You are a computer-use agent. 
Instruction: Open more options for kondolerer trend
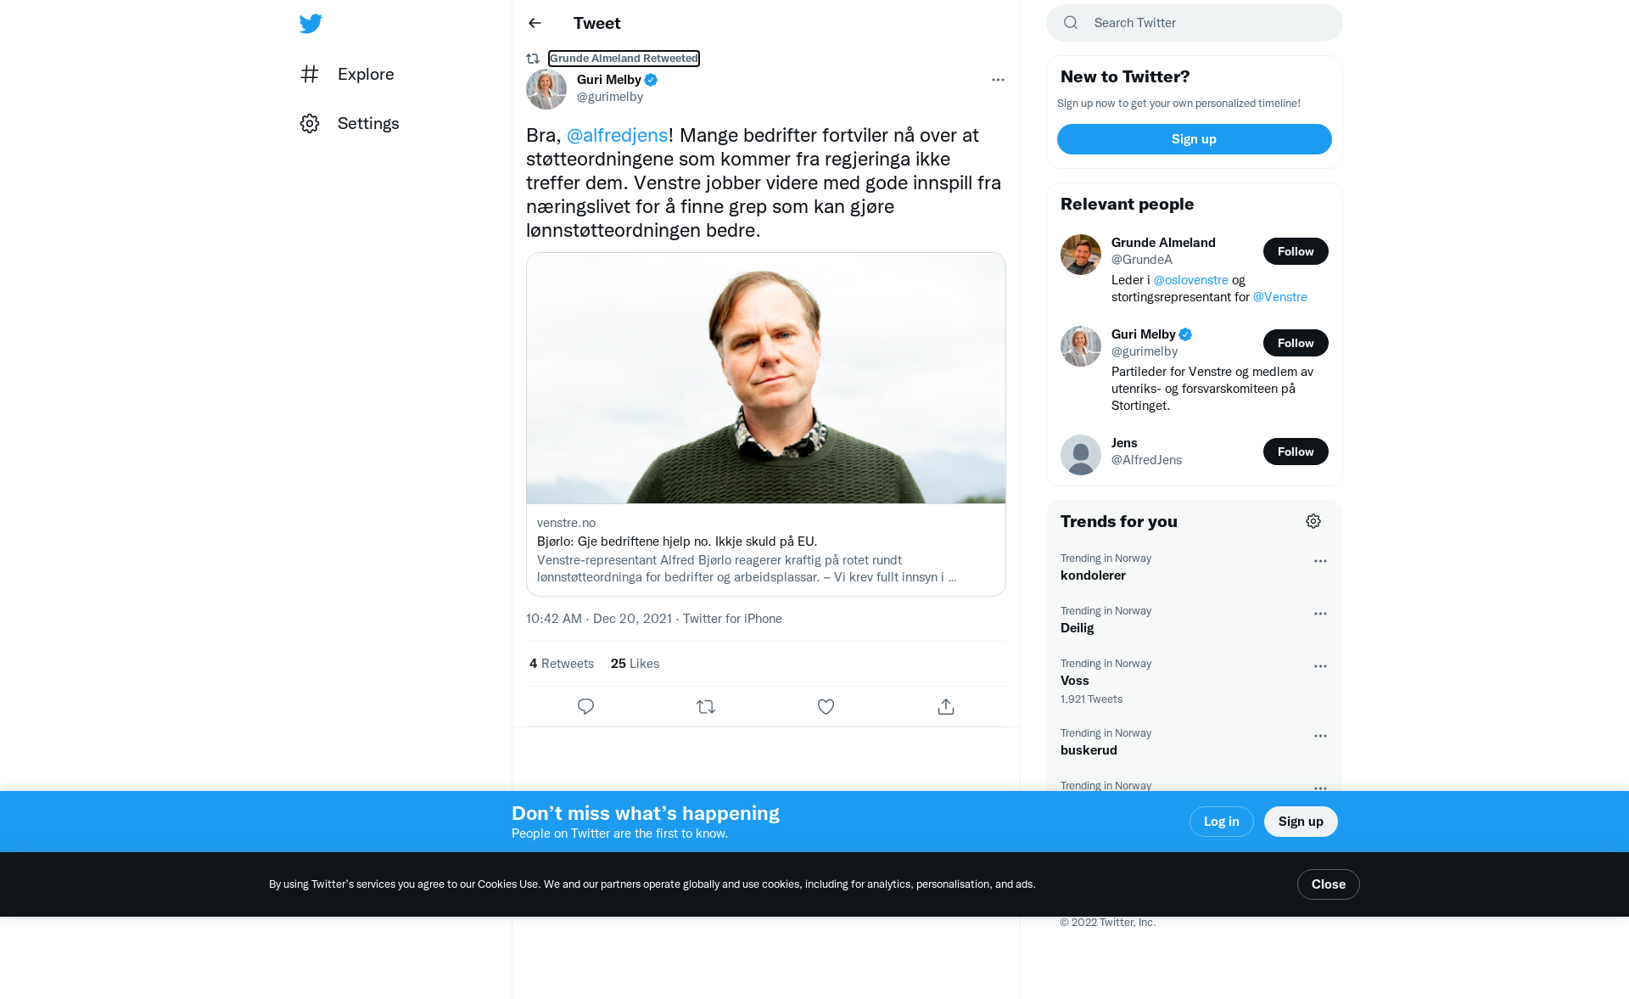point(1320,561)
